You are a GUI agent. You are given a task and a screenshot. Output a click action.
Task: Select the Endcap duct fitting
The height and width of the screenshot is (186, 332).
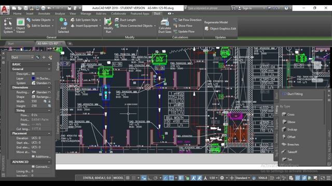(x=289, y=130)
